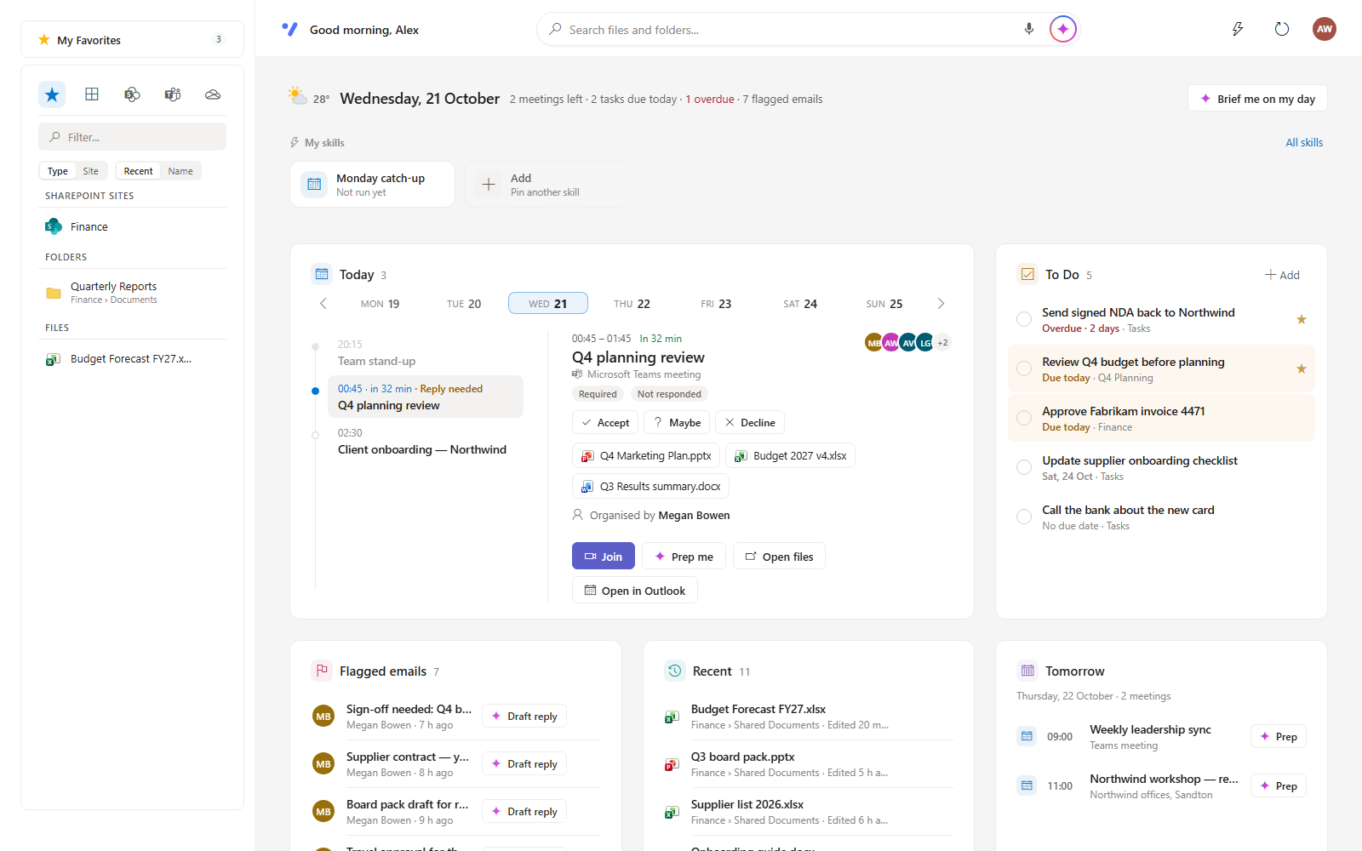This screenshot has height=851, width=1362.
Task: Click Brief me on my day
Action: pyautogui.click(x=1257, y=99)
